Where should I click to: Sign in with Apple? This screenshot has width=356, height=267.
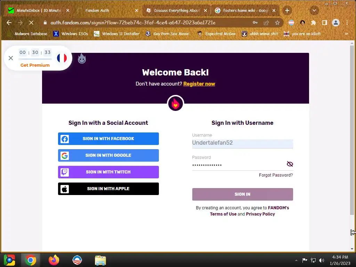point(108,189)
